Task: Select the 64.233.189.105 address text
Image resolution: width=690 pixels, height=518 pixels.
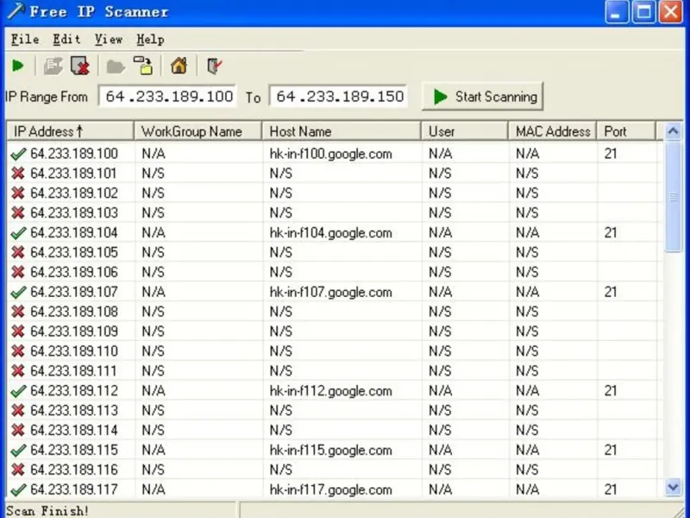Action: click(74, 252)
